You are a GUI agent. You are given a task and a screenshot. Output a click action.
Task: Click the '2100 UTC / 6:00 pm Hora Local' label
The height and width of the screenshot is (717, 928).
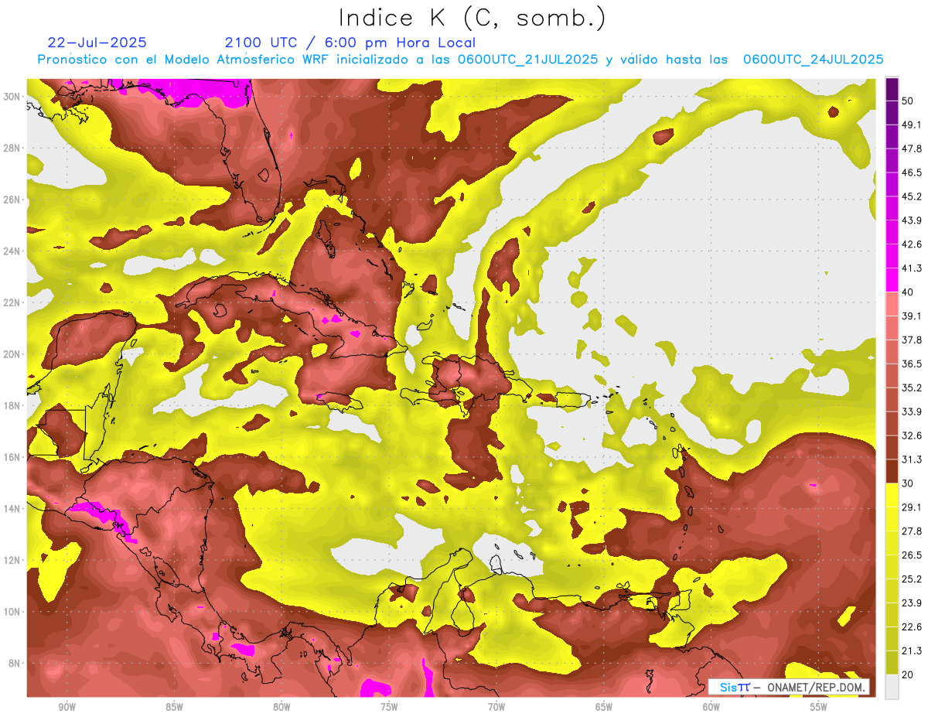(350, 43)
